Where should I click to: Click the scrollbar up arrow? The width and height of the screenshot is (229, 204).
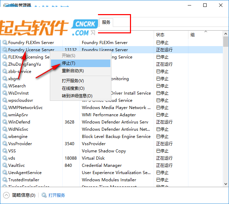click(x=226, y=34)
